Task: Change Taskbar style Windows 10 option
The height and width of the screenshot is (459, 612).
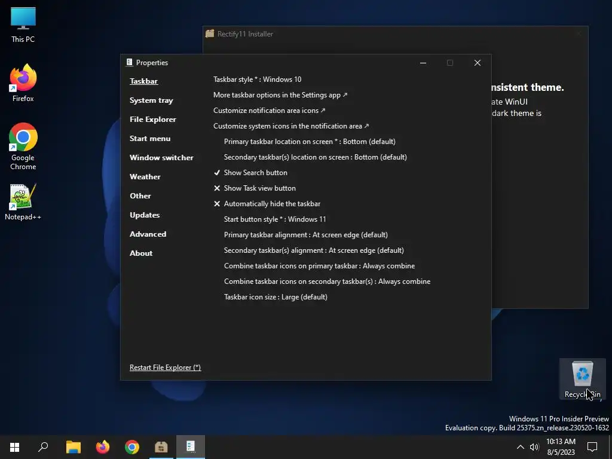Action: point(257,79)
